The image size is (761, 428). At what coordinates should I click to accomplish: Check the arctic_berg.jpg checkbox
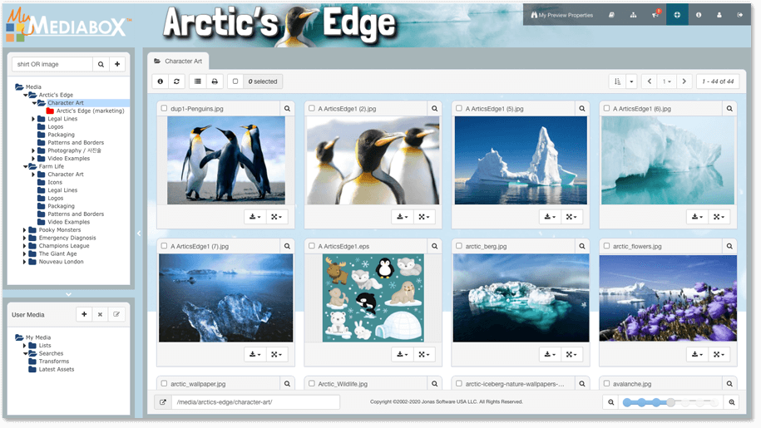point(459,246)
